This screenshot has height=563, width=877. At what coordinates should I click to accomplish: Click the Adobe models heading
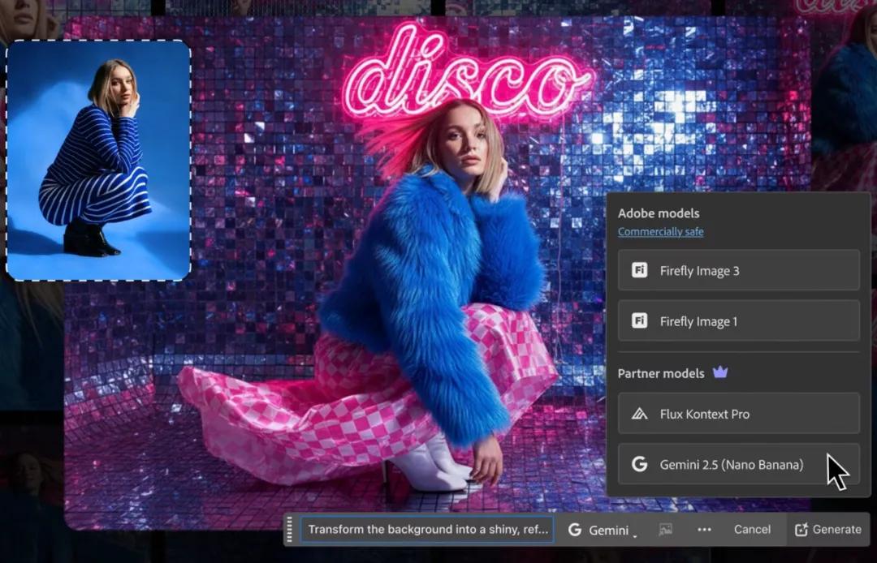click(x=659, y=213)
